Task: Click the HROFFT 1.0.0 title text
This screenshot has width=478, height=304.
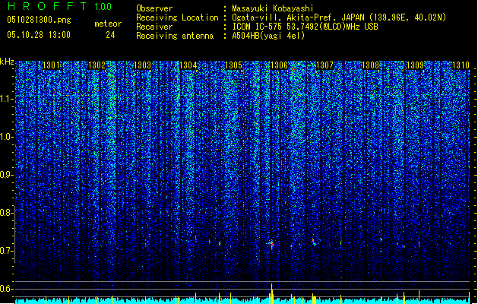Action: [60, 6]
